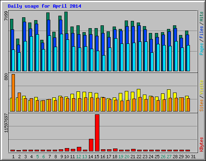Click the orange 'Sites' legend label
This screenshot has width=206, height=161.
[202, 105]
